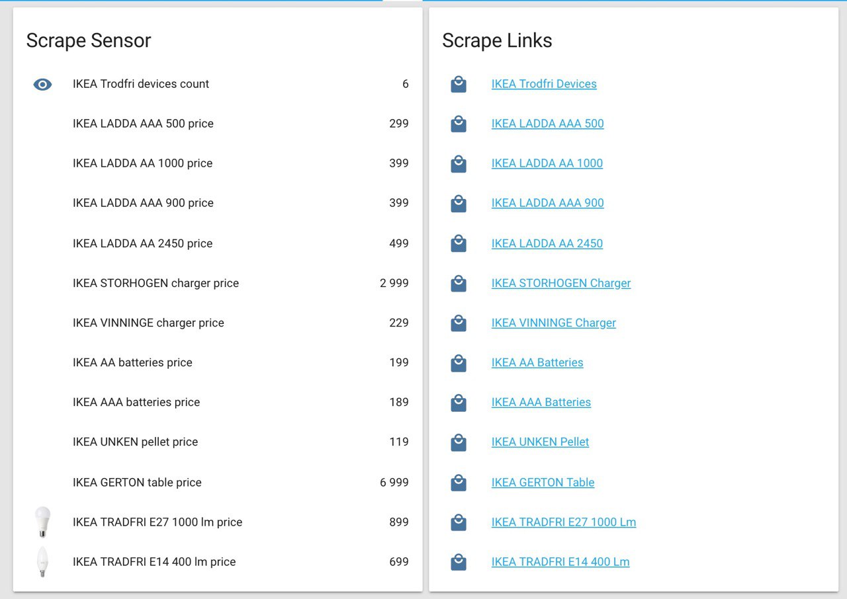Select the IKEA TRADFRI E27 1000 lm price label
847x599 pixels.
pos(157,522)
